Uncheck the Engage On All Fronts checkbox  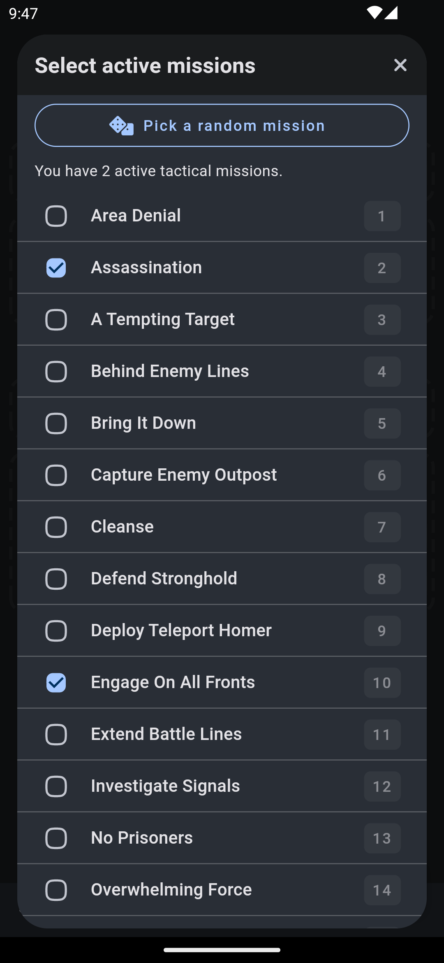click(x=56, y=683)
